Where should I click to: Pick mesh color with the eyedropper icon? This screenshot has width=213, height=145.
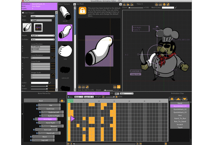click(x=176, y=8)
